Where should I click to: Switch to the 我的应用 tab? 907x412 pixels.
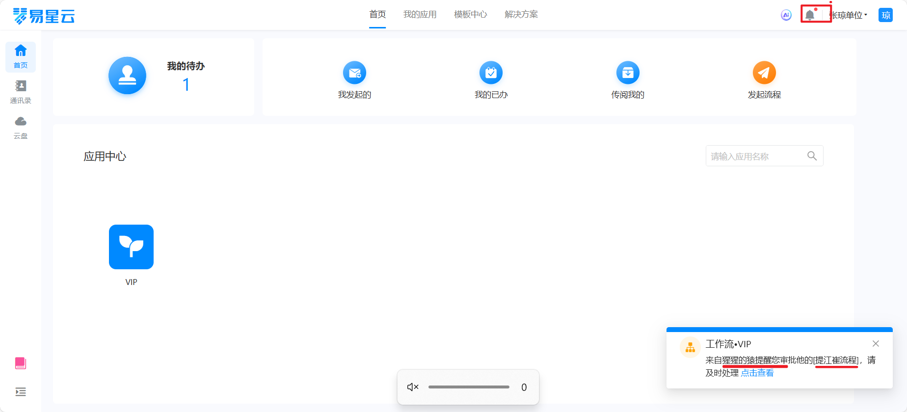[x=420, y=15]
